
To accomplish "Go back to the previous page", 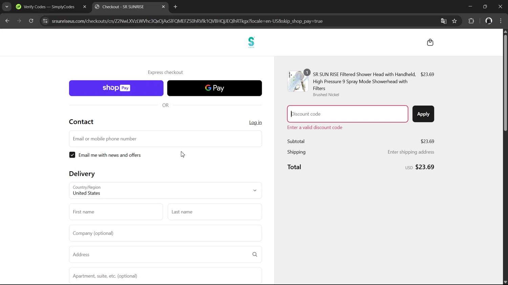I will (x=7, y=21).
